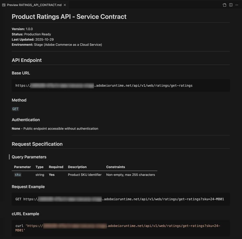Screen dimensions: 242x239
Task: Click the Show Source icon in the editor toolbar
Action: [x=225, y=5]
